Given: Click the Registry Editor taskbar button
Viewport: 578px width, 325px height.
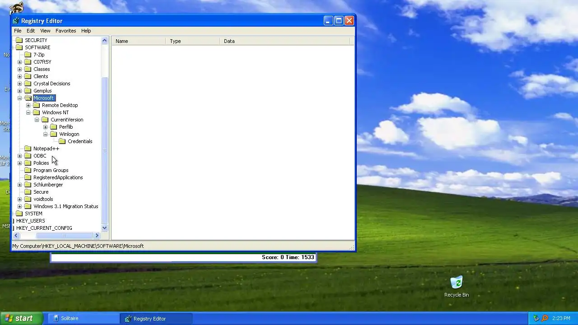Looking at the screenshot, I should point(156,318).
